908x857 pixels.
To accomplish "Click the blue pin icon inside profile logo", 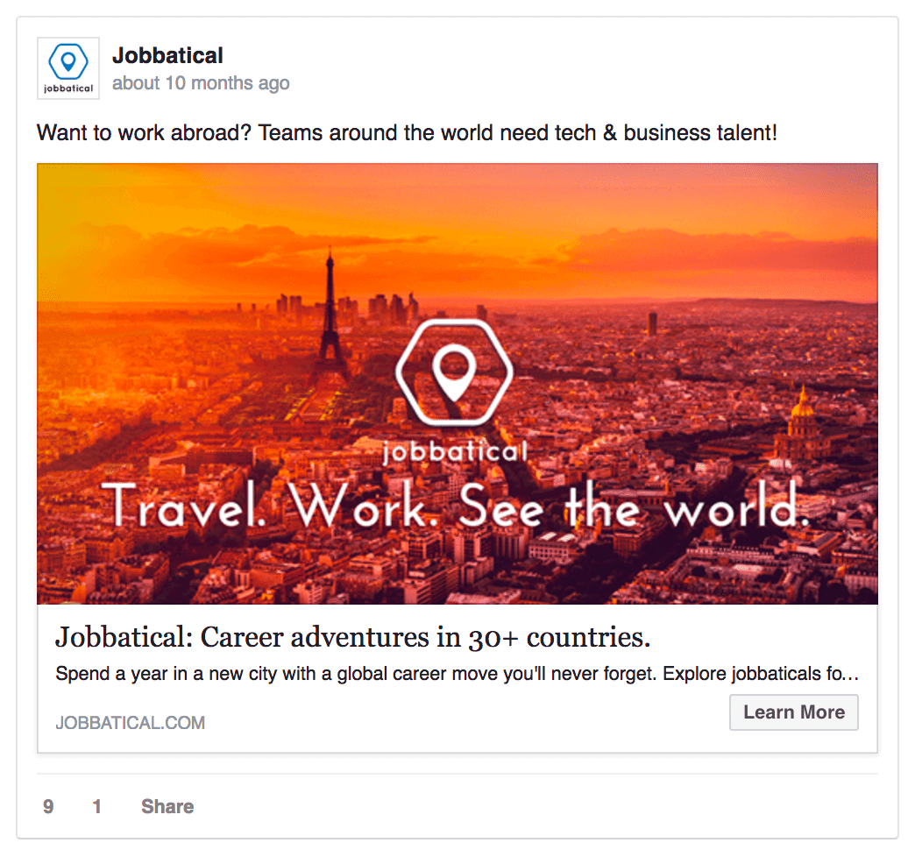I will (68, 60).
